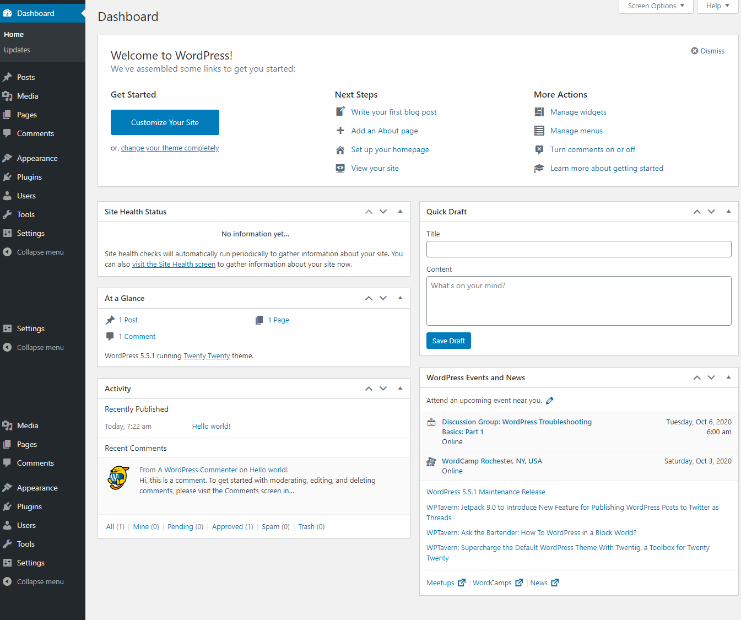Open WPTavern Jetpack 9.0 news link
The image size is (741, 620).
click(572, 513)
